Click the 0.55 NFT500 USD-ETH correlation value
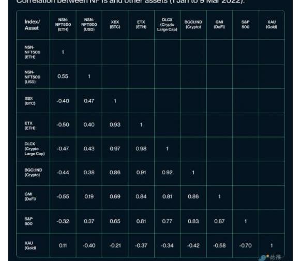 (63, 76)
